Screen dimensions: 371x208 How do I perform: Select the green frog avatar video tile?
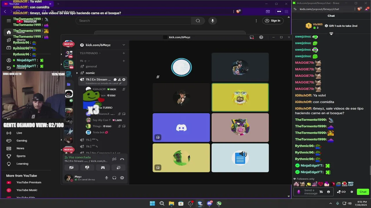coord(181,158)
